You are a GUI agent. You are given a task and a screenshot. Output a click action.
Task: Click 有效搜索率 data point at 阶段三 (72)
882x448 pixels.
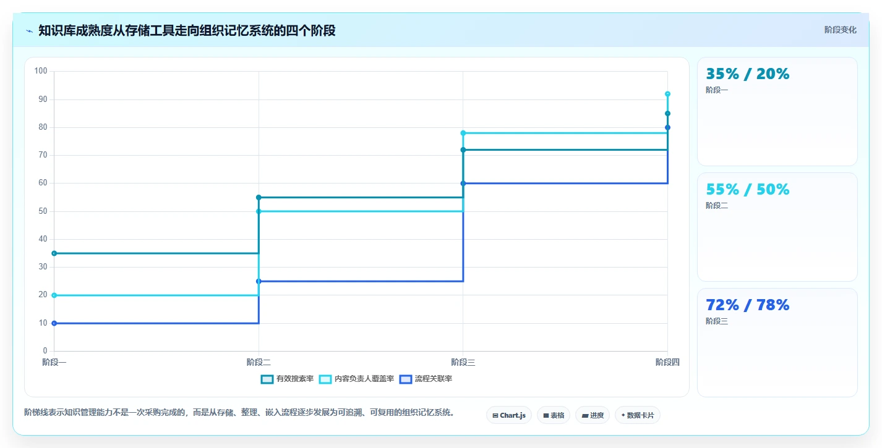pyautogui.click(x=463, y=150)
